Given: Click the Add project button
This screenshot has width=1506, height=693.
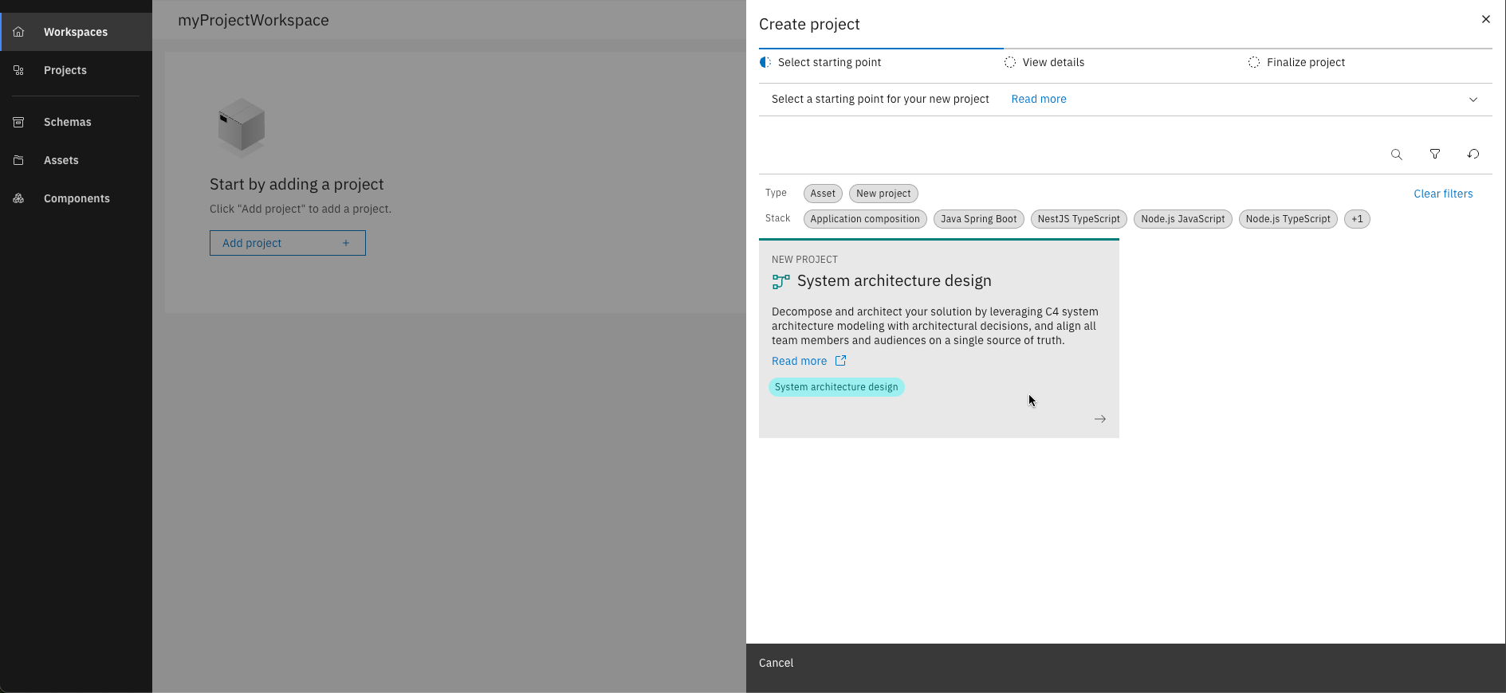Looking at the screenshot, I should tap(287, 243).
